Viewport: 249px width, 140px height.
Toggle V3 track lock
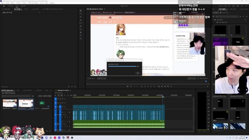tap(58, 99)
